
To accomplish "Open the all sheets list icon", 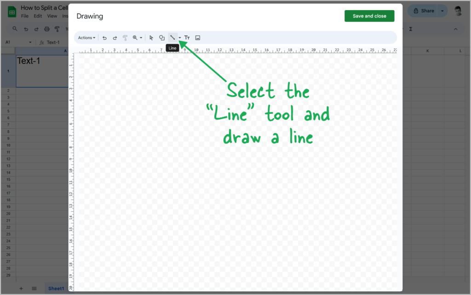I will pos(34,288).
